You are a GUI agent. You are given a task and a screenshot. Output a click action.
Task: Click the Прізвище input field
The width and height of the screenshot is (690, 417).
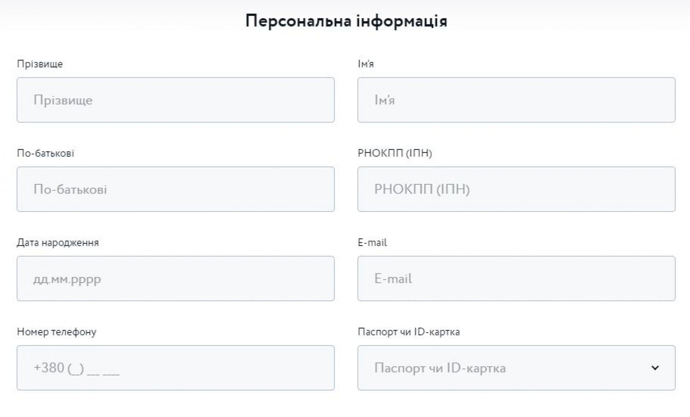[175, 100]
